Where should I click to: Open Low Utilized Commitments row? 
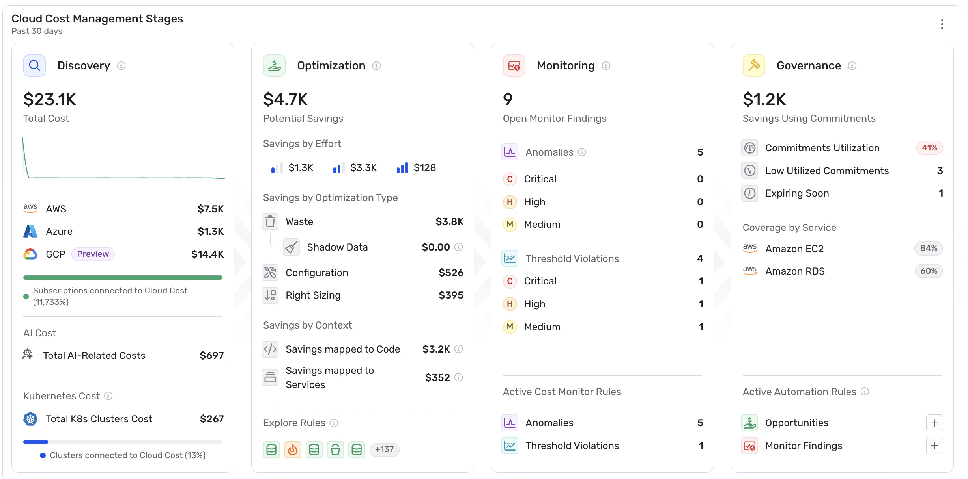pos(842,171)
